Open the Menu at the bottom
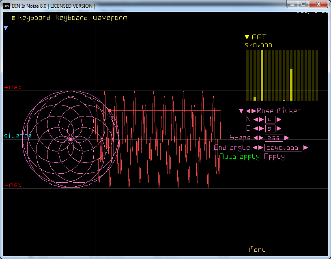Viewport: 331px width, 259px height. click(x=257, y=249)
